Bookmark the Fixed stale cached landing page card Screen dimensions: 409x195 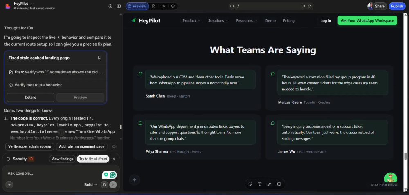[x=100, y=58]
